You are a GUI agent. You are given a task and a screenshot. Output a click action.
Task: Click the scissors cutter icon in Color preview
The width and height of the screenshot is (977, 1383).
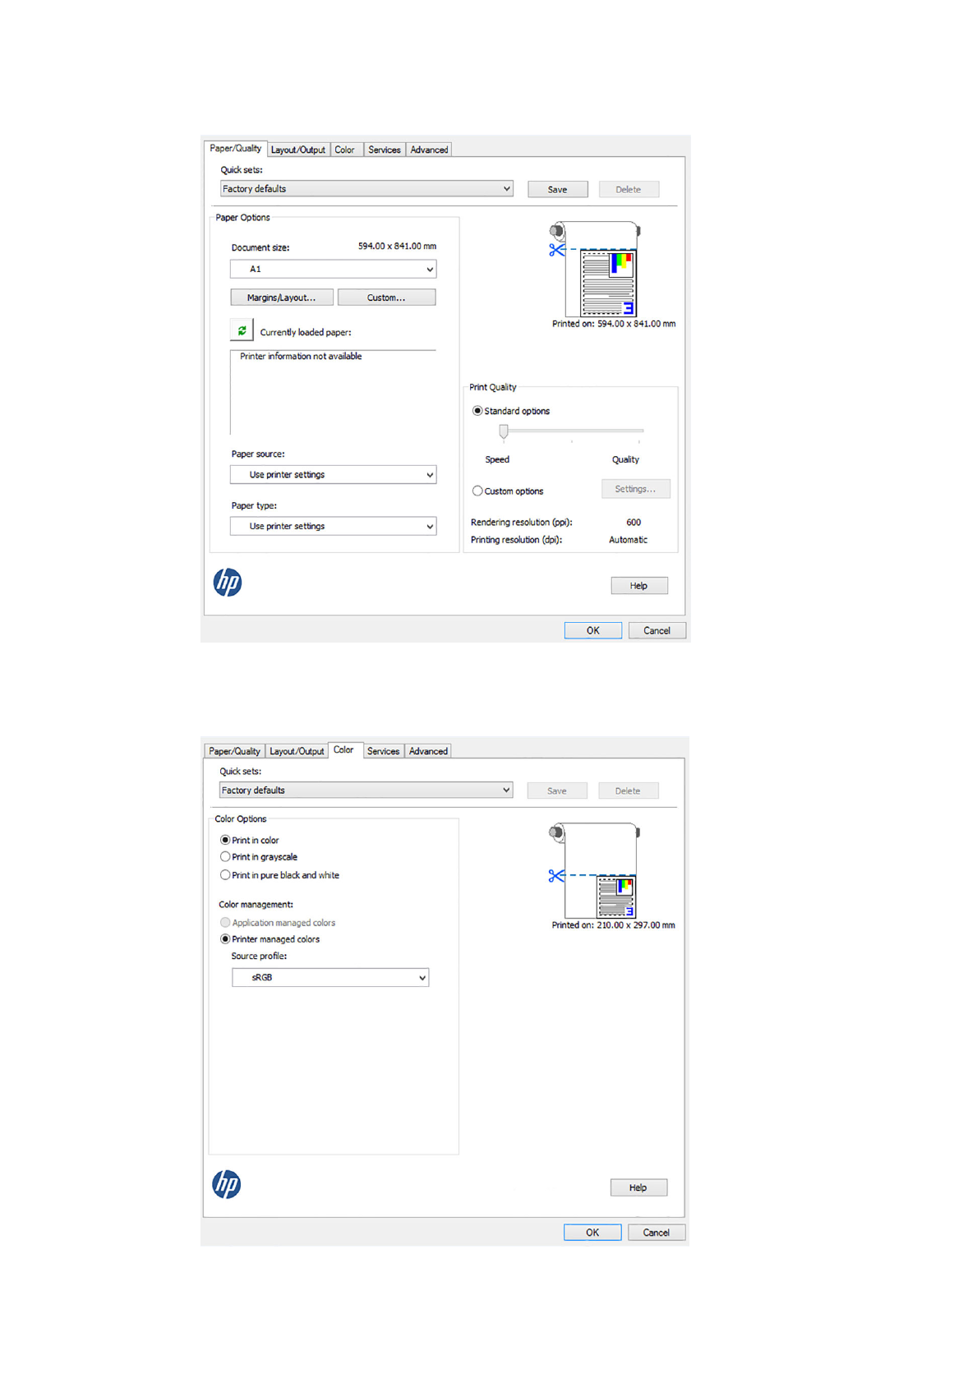coord(556,876)
